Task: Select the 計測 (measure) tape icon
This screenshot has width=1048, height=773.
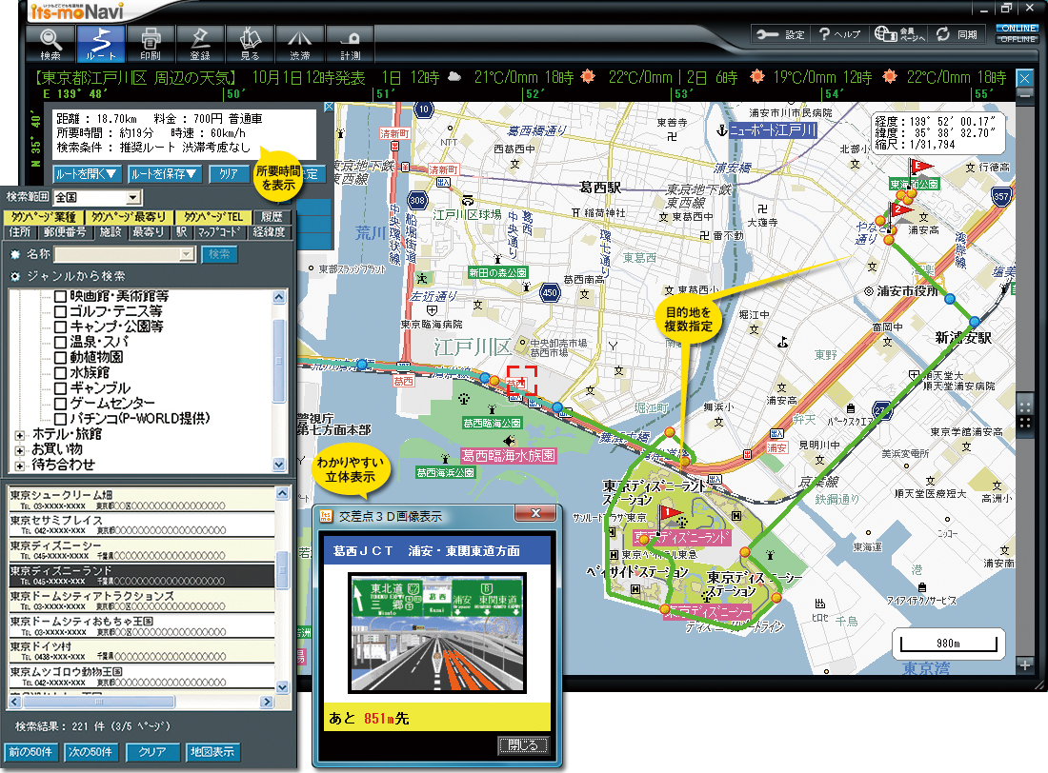Action: [x=350, y=43]
